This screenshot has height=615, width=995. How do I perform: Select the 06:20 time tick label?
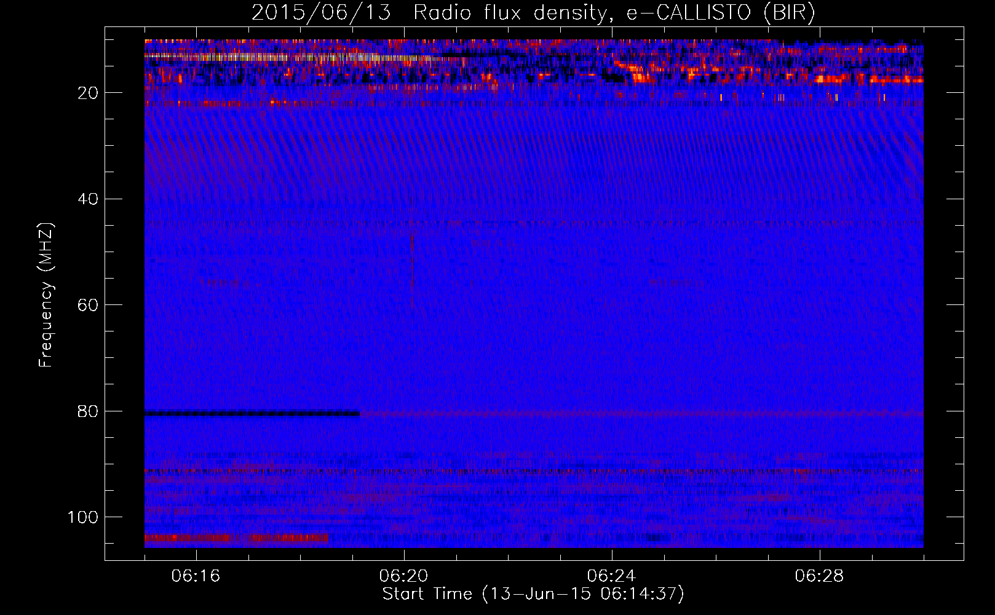(403, 576)
